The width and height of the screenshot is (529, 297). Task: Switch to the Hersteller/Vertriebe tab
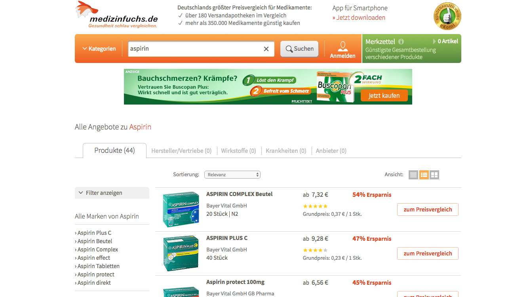181,151
